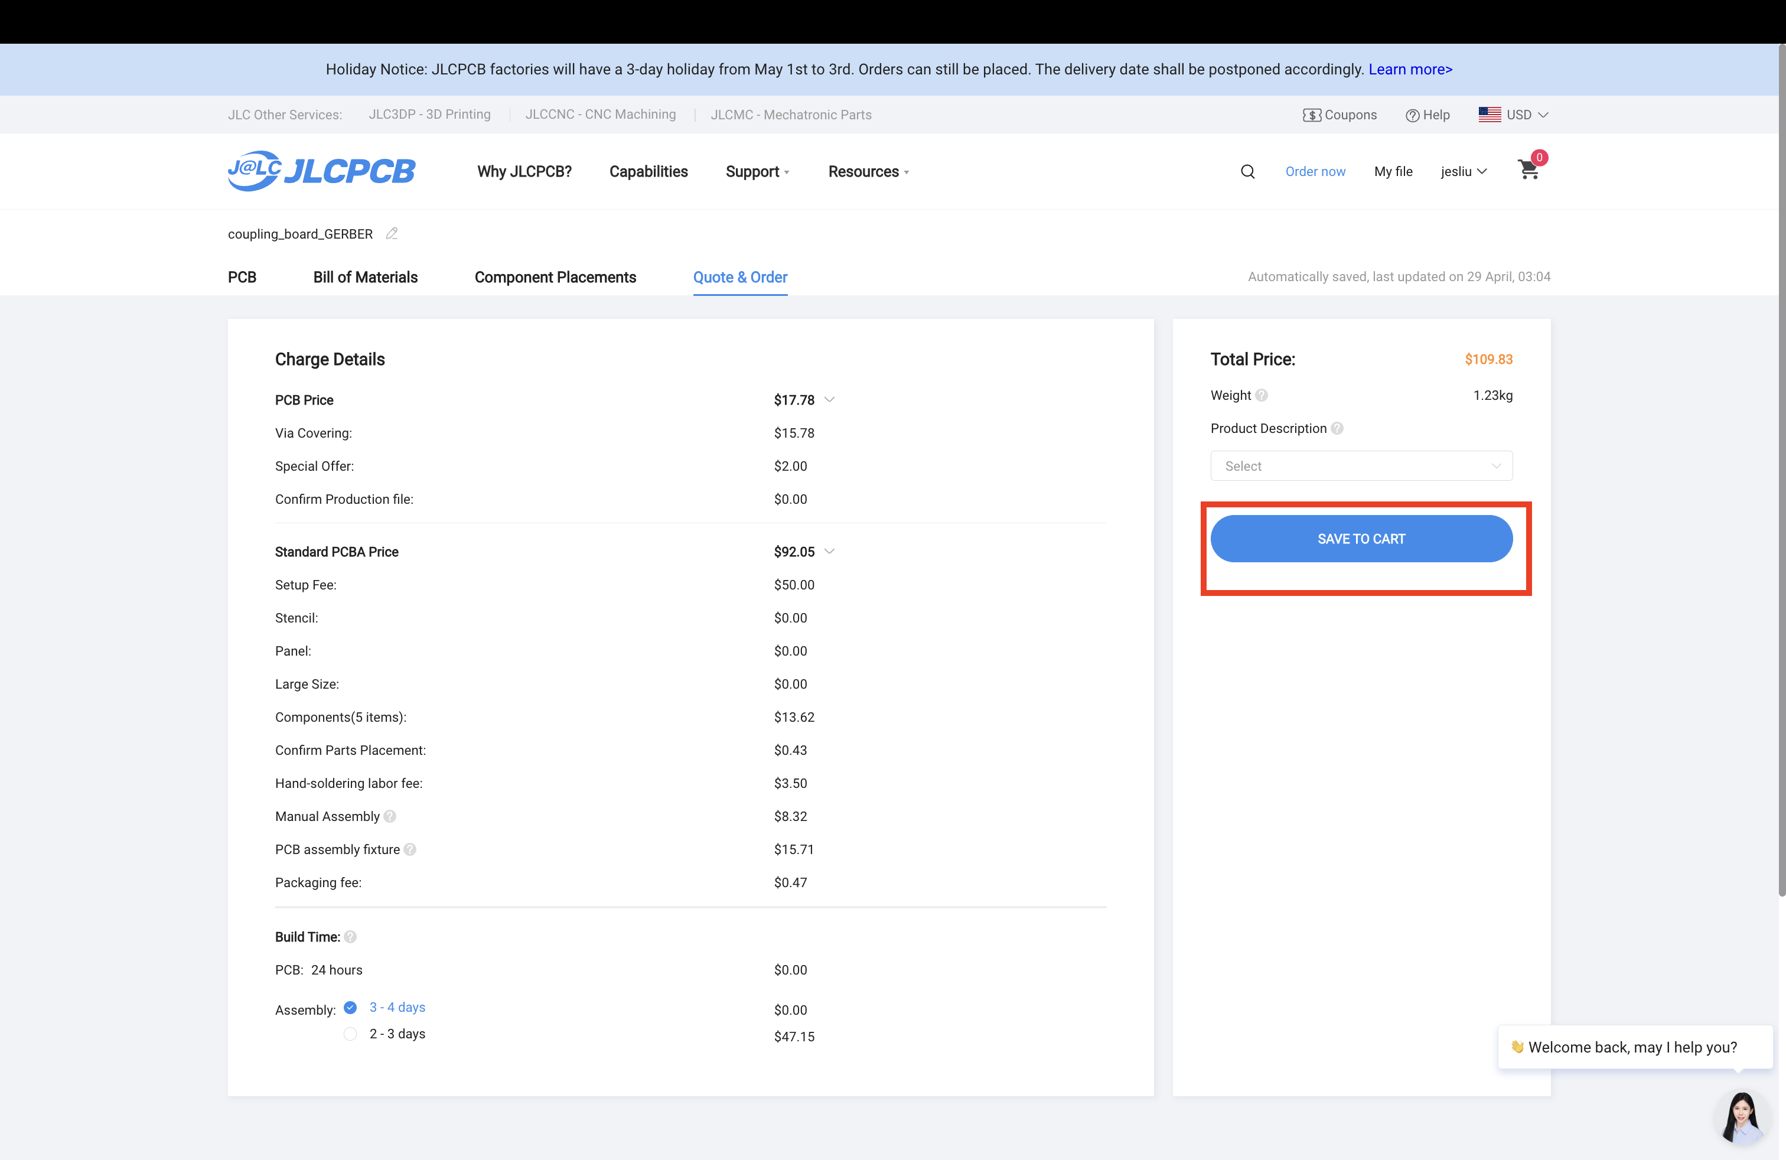Open the My file link
Screen dimensions: 1786x1160
(1393, 172)
